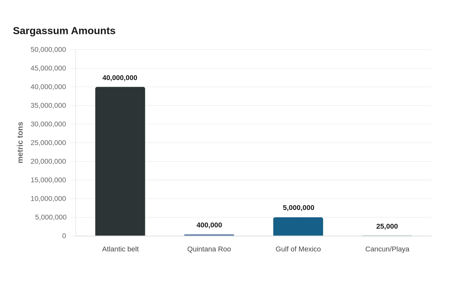Click the Cancun/Playa category label
Image resolution: width=451 pixels, height=283 pixels.
pos(387,249)
